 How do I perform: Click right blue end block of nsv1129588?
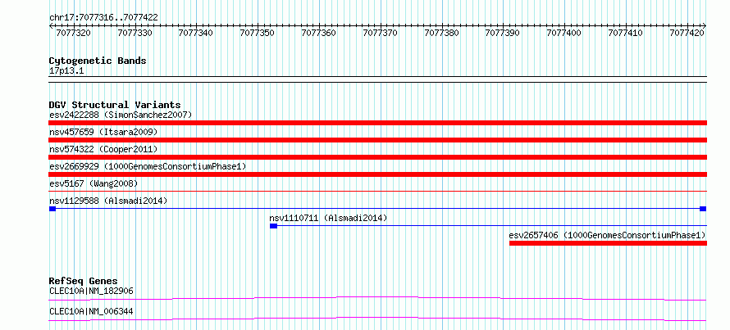click(703, 209)
